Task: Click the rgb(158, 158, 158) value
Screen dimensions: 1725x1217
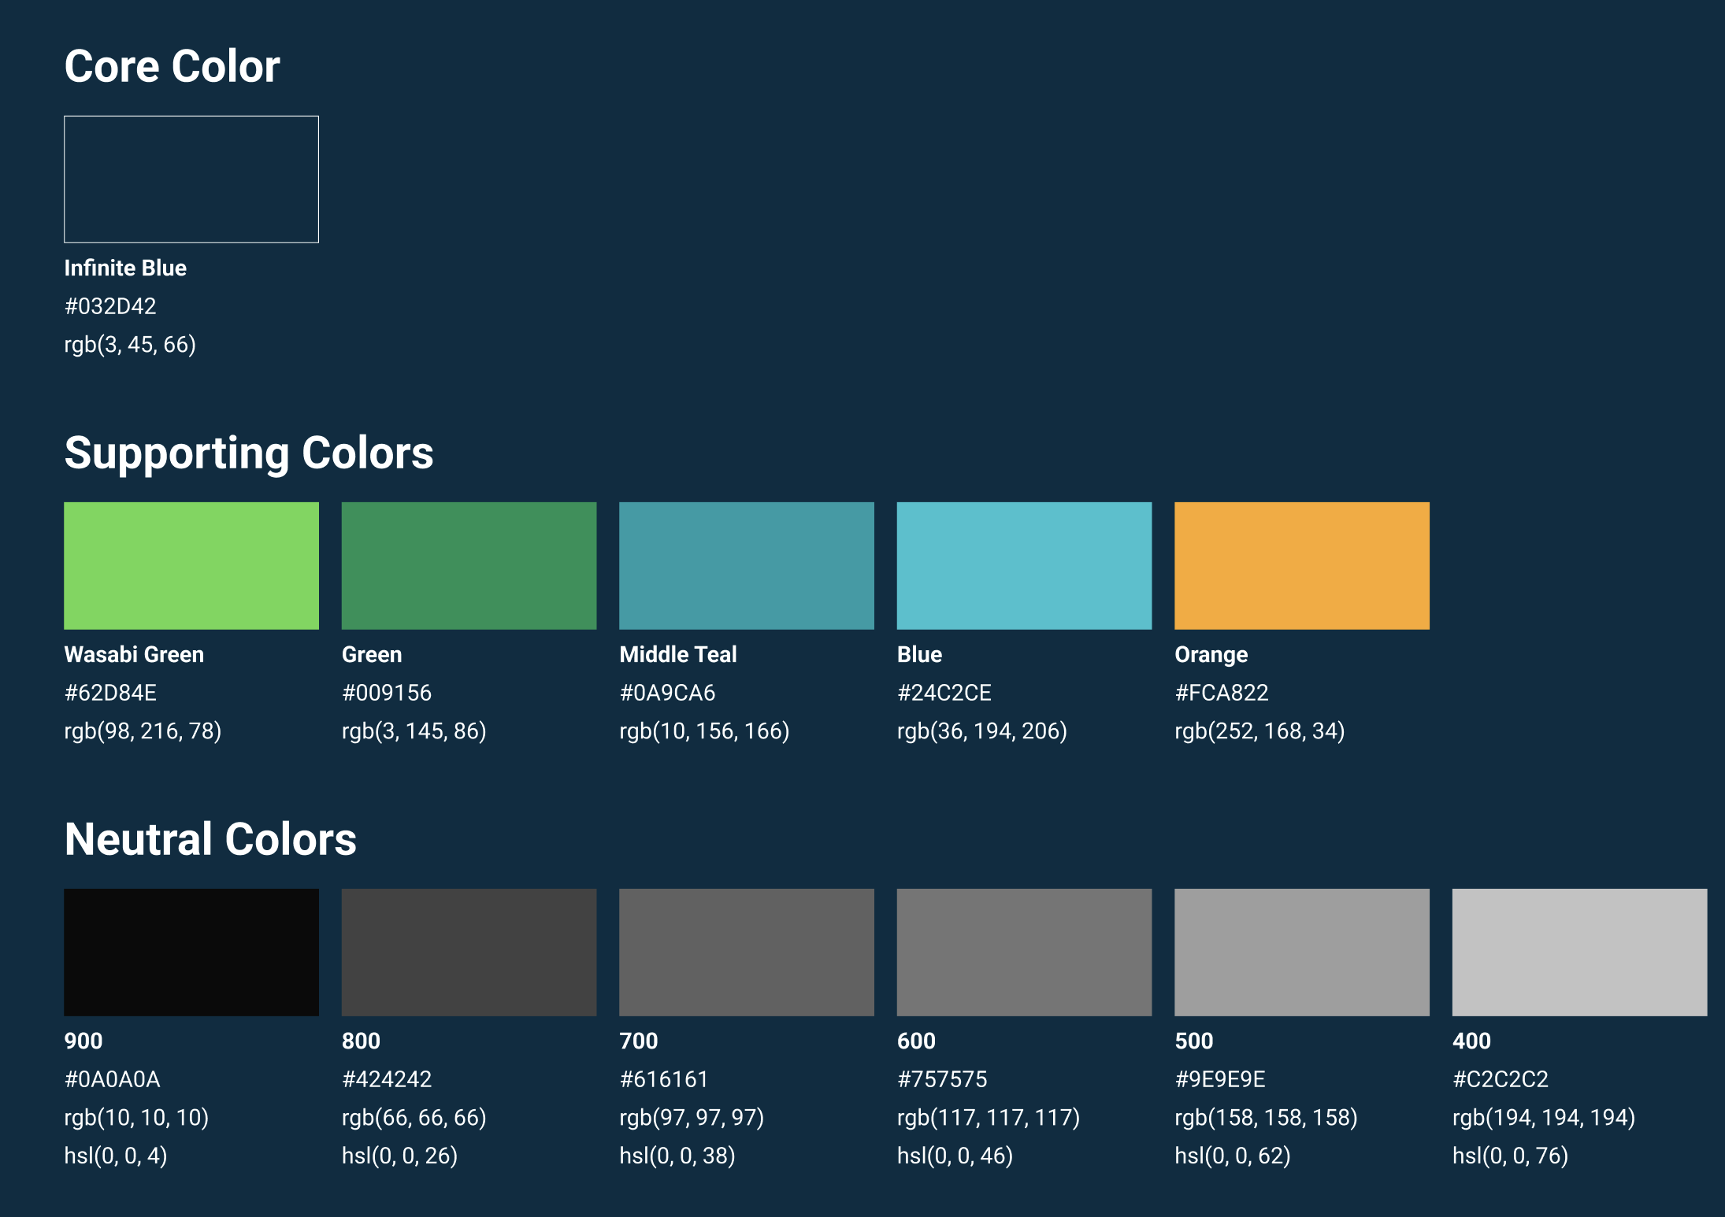Action: point(1266,1118)
